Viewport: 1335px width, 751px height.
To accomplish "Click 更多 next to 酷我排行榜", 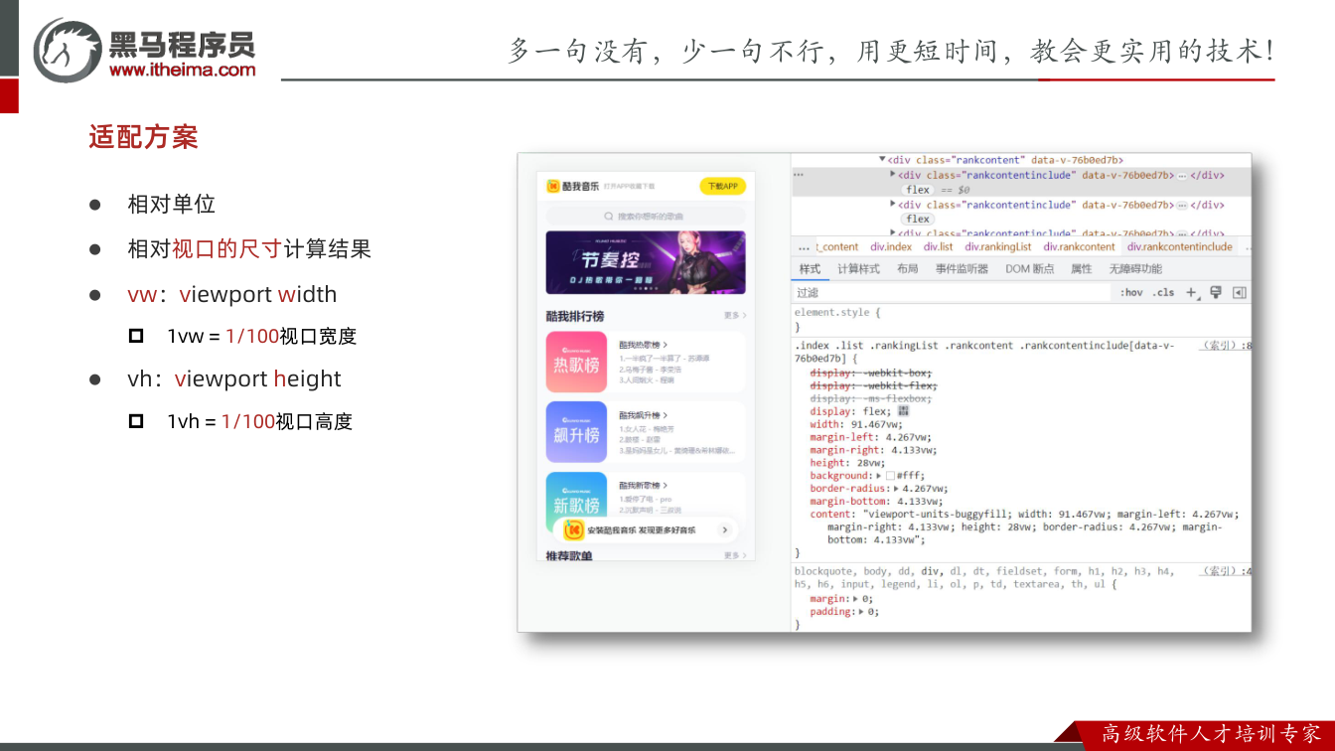I will (734, 316).
